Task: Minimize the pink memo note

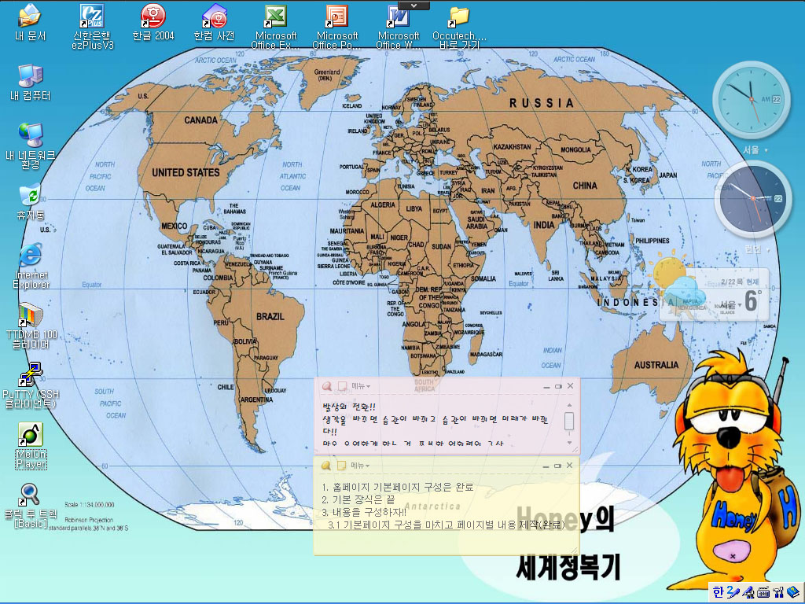Action: 546,386
